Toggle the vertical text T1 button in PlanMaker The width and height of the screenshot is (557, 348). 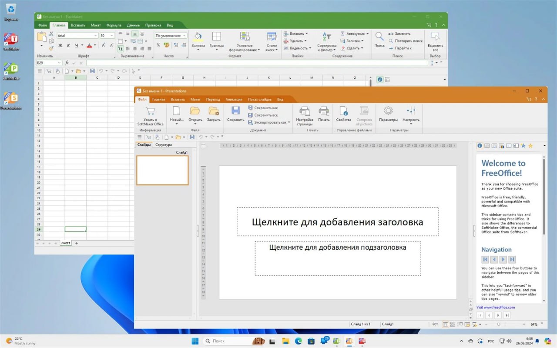120,49
